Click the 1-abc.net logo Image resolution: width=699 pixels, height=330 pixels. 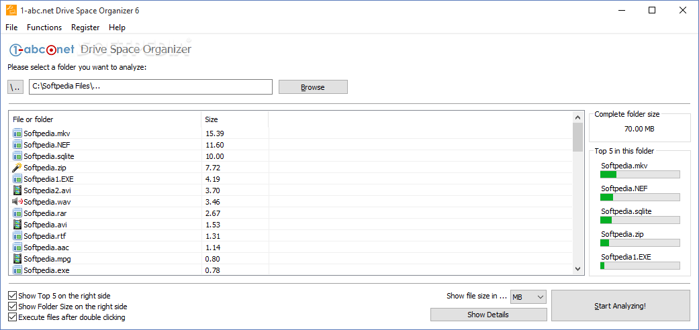pyautogui.click(x=41, y=49)
